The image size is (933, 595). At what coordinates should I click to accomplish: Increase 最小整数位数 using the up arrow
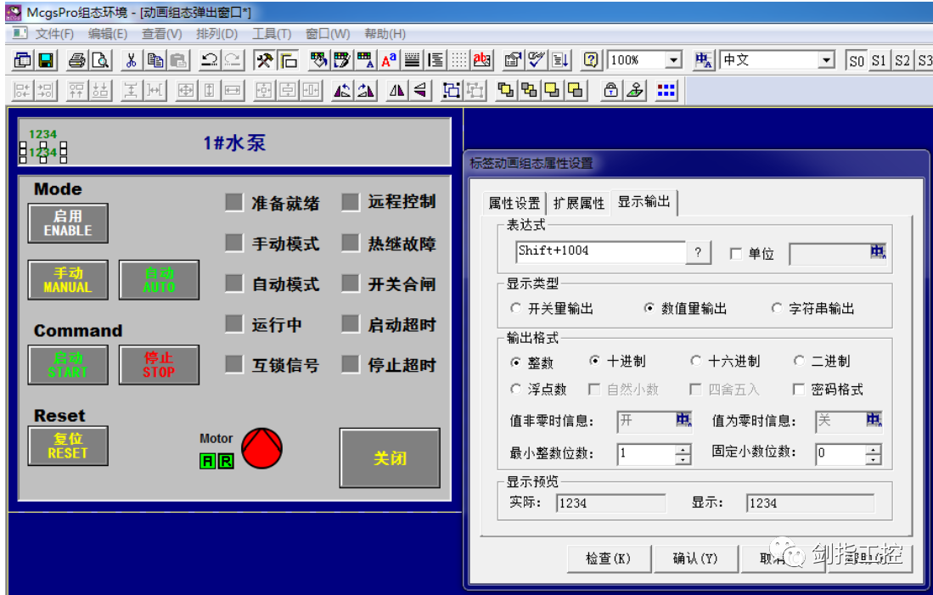pos(683,450)
